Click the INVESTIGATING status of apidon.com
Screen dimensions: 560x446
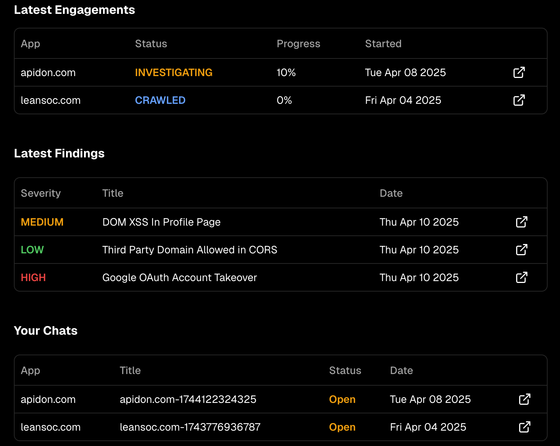coord(174,72)
